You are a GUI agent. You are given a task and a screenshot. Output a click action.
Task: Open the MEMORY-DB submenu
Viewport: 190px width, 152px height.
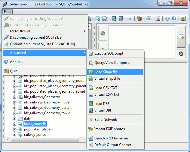pos(45,31)
